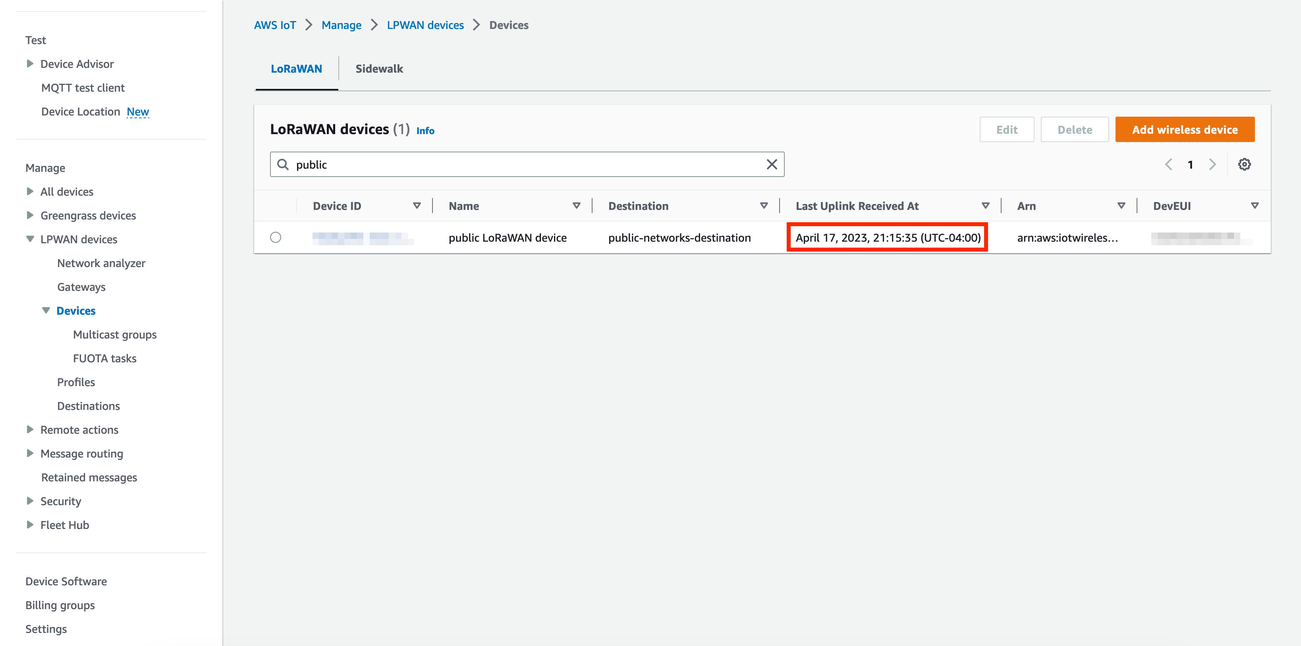Click the DevEUI column filter arrow

(1255, 206)
